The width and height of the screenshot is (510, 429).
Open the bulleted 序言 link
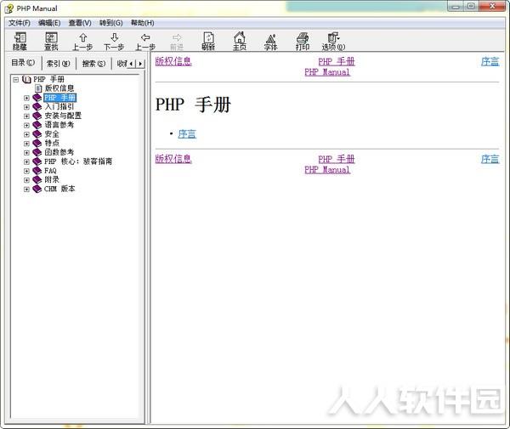click(x=187, y=134)
